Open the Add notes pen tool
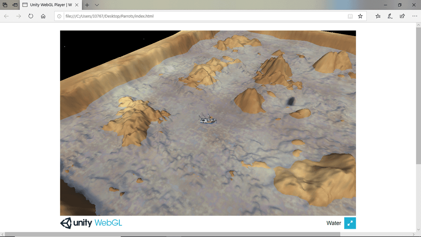 [390, 16]
